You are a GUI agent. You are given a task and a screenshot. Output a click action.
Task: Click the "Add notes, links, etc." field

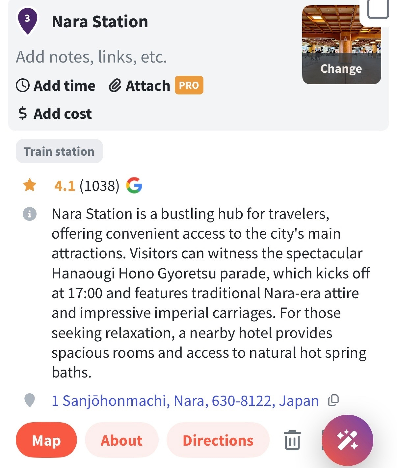click(x=92, y=57)
